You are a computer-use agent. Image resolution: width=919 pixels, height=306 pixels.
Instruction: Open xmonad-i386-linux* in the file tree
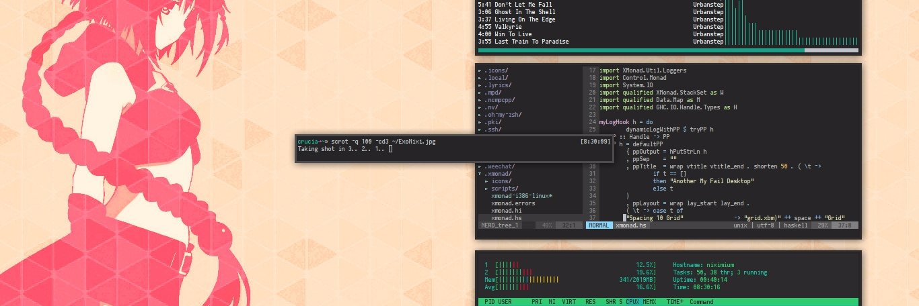tap(522, 196)
